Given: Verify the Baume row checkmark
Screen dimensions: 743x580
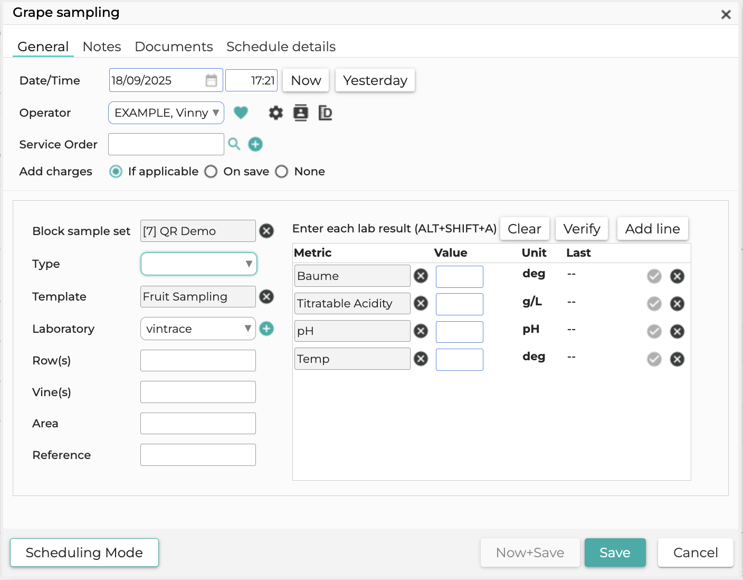Looking at the screenshot, I should pyautogui.click(x=654, y=276).
